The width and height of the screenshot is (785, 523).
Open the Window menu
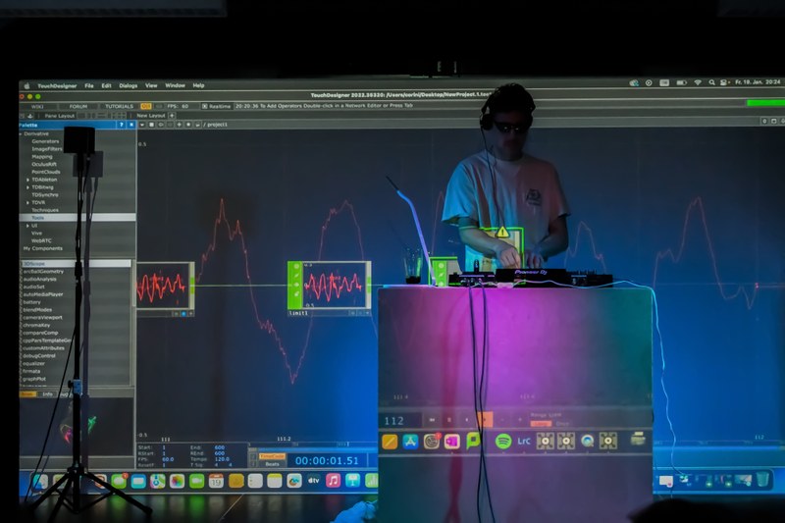(175, 85)
